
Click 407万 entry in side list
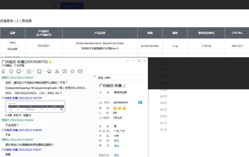point(163,96)
